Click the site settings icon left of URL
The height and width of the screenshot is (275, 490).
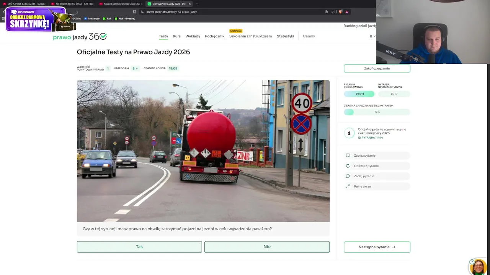tap(142, 12)
